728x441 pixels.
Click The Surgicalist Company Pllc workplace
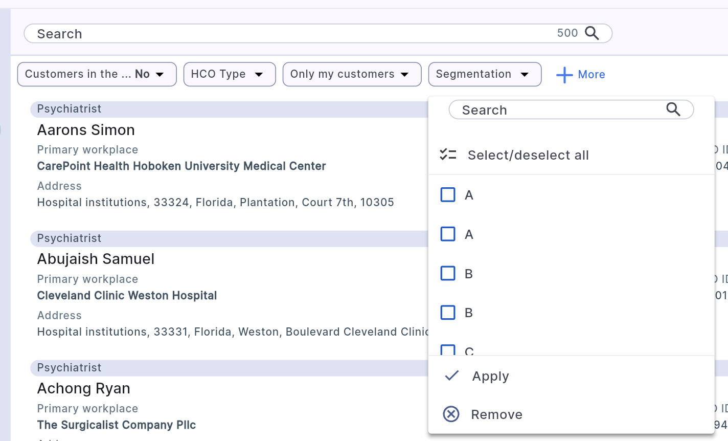click(x=117, y=425)
